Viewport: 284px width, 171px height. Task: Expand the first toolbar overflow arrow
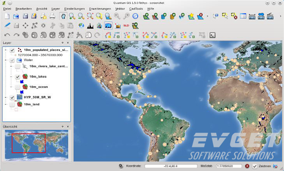click(207, 16)
